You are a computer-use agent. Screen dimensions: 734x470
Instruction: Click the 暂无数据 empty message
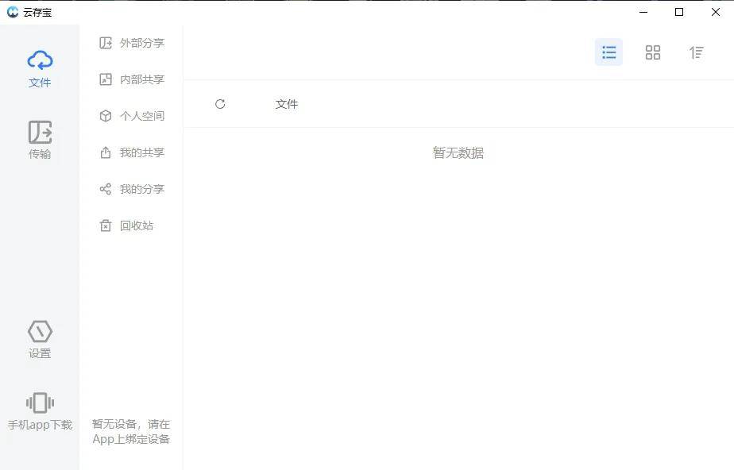[458, 153]
